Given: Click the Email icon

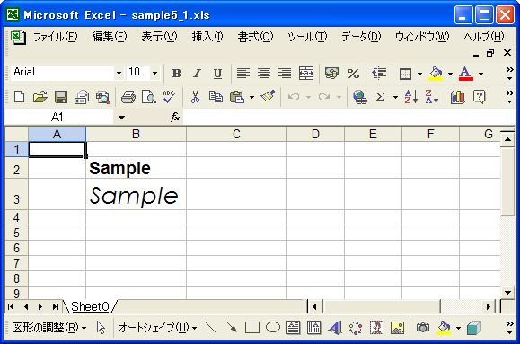Looking at the screenshot, I should click(82, 97).
